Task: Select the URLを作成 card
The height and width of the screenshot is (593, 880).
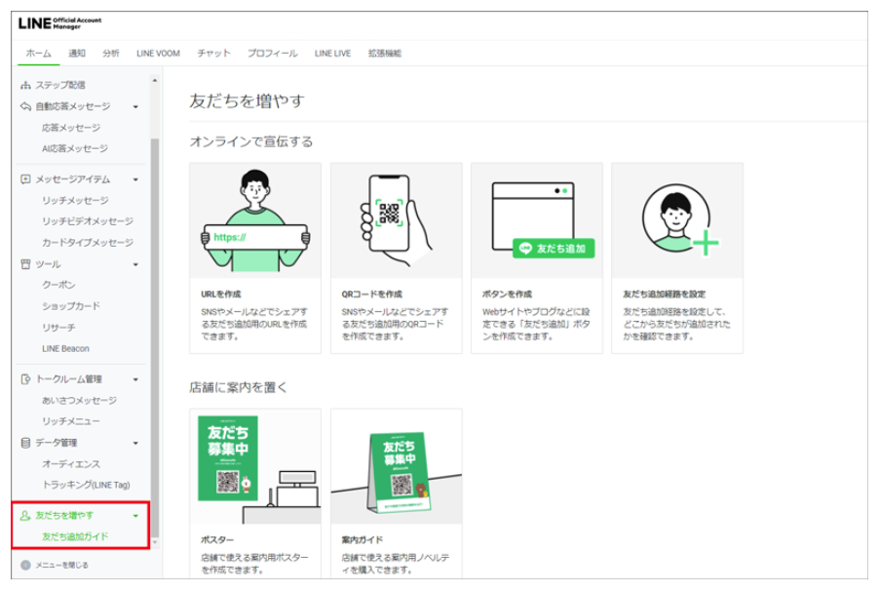Action: (254, 257)
